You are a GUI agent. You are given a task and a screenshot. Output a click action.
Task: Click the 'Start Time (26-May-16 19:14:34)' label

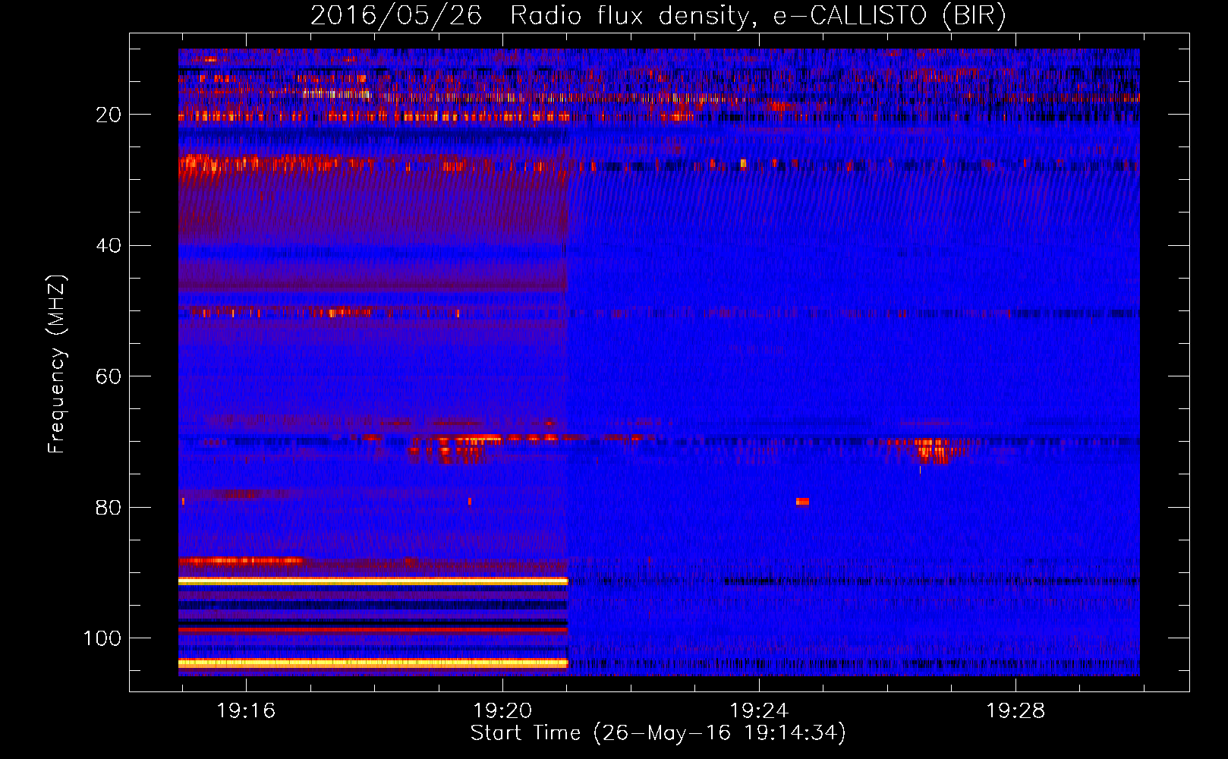(658, 733)
